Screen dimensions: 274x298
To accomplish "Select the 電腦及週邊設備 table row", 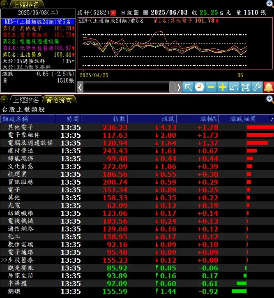I will [x=137, y=143].
